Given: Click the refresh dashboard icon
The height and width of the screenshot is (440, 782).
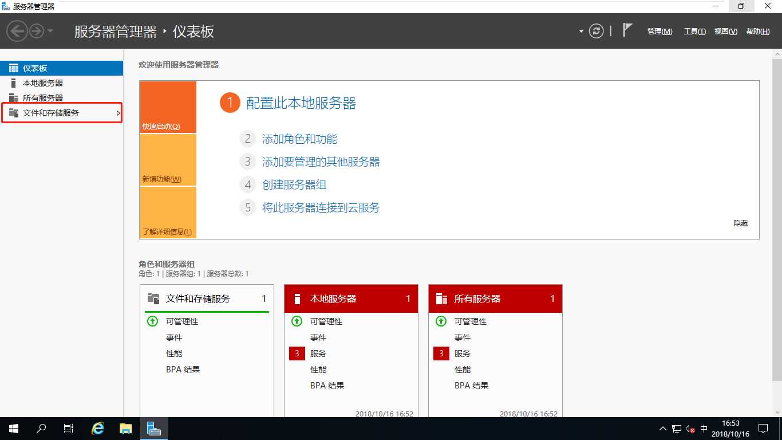Looking at the screenshot, I should pos(597,31).
